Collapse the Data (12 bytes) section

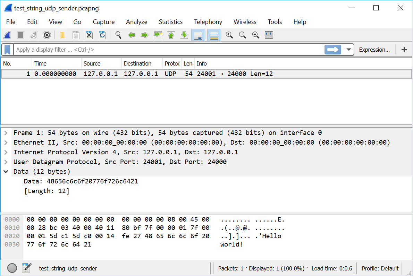pos(6,172)
